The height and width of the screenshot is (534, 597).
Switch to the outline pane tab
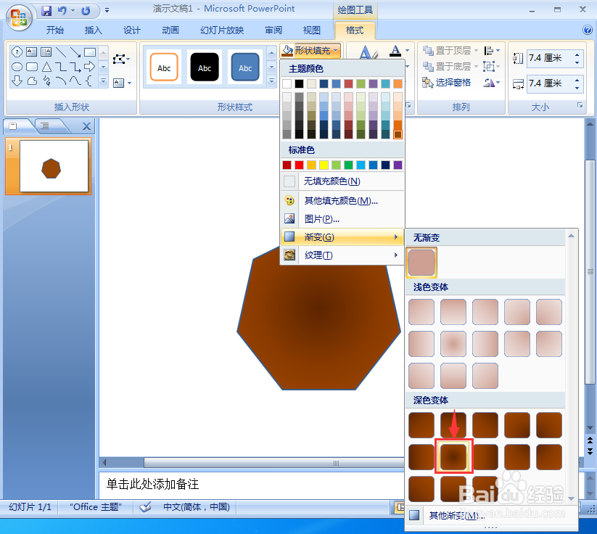45,126
